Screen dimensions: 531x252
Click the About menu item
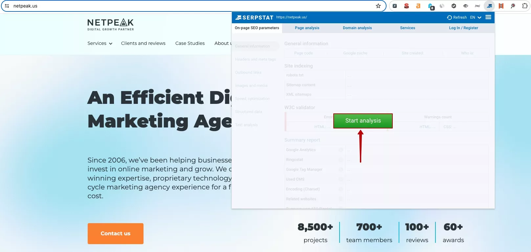(x=223, y=43)
